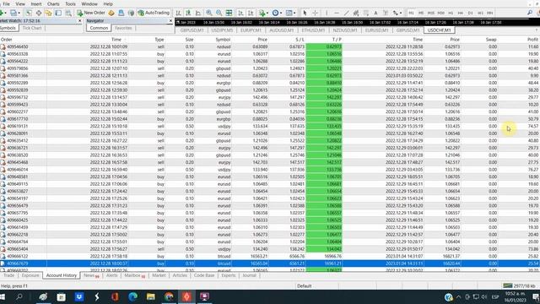Image resolution: width=540 pixels, height=304 pixels.
Task: Open the Indicators list icon
Action: pos(262,14)
